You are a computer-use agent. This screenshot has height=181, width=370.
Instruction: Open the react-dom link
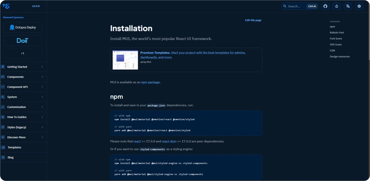169,141
